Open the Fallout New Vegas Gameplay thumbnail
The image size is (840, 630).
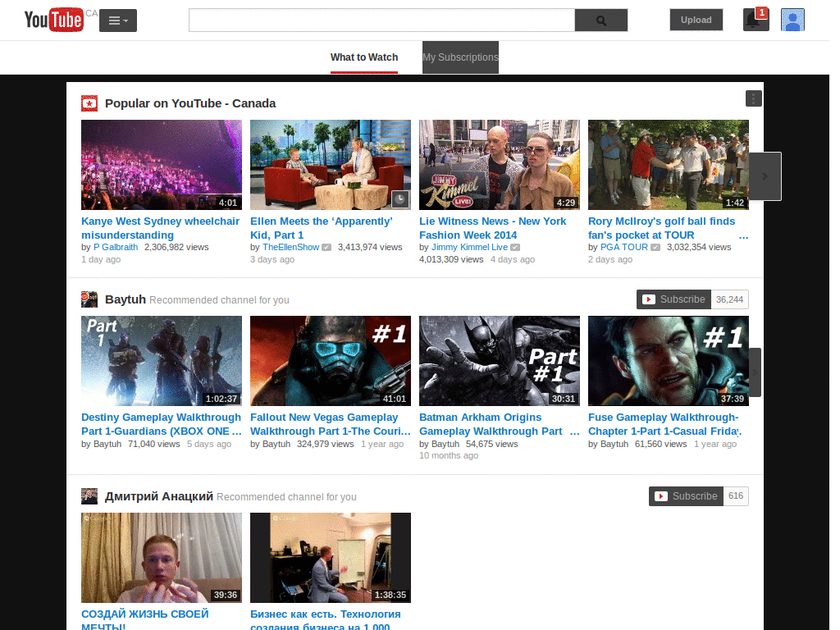point(331,361)
